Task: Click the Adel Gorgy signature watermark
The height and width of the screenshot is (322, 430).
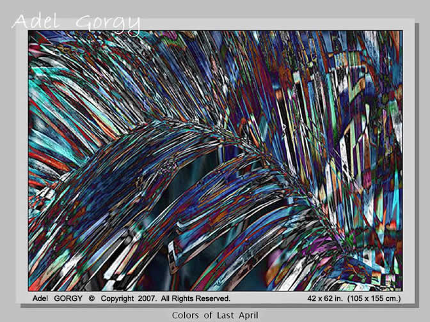Action: tap(76, 22)
